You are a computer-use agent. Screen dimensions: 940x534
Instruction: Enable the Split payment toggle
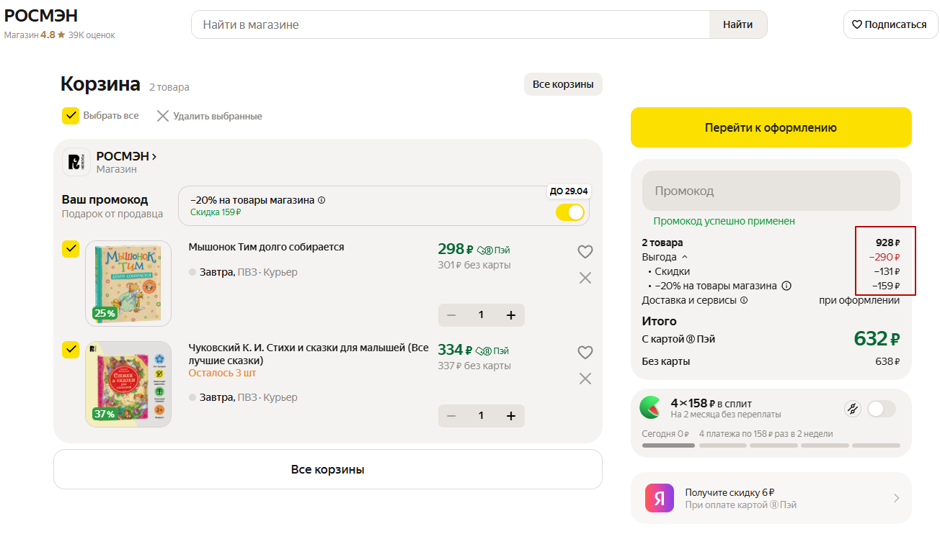point(881,409)
